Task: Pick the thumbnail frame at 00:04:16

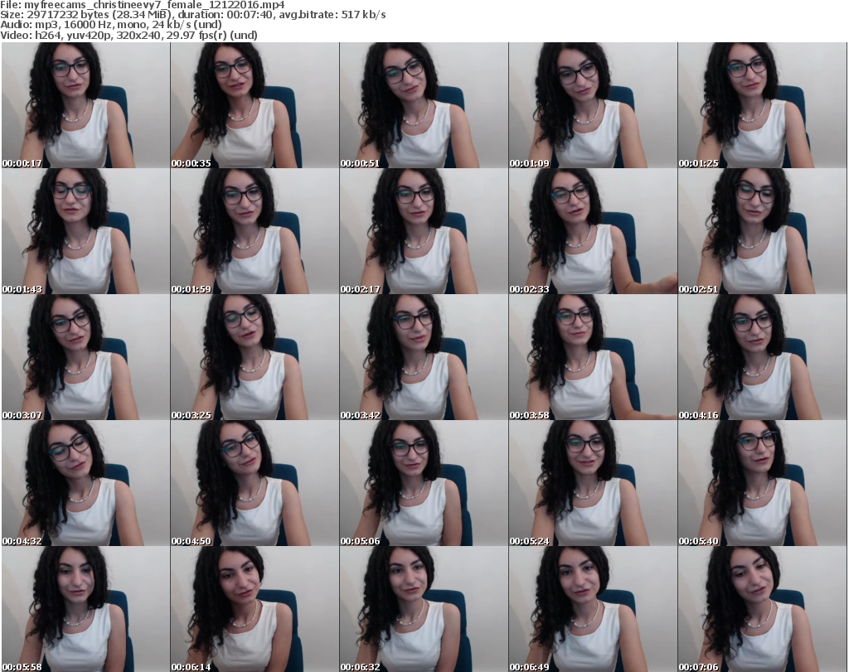Action: (x=762, y=358)
